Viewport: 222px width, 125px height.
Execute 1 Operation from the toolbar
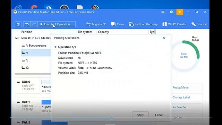57,24
